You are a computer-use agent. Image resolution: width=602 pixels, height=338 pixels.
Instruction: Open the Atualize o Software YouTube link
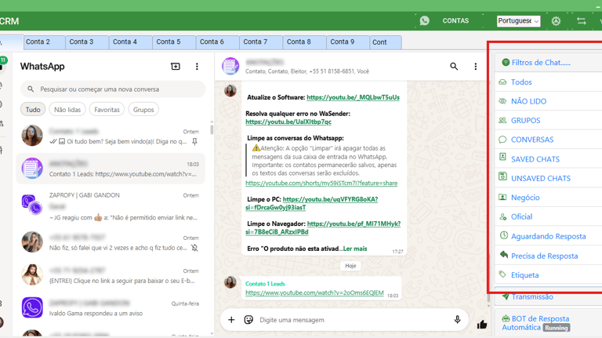pyautogui.click(x=353, y=97)
